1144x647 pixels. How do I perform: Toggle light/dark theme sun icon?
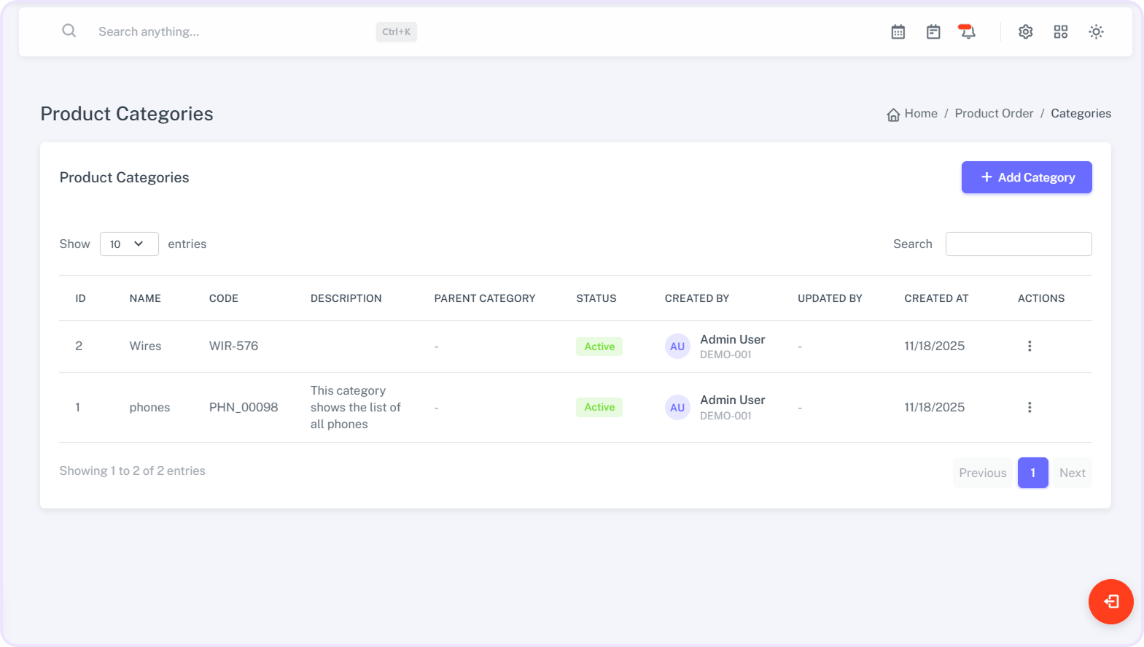pyautogui.click(x=1096, y=32)
